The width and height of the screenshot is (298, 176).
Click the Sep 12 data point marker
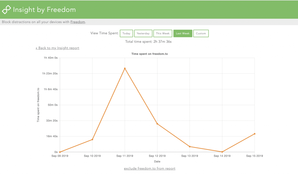(x=157, y=124)
